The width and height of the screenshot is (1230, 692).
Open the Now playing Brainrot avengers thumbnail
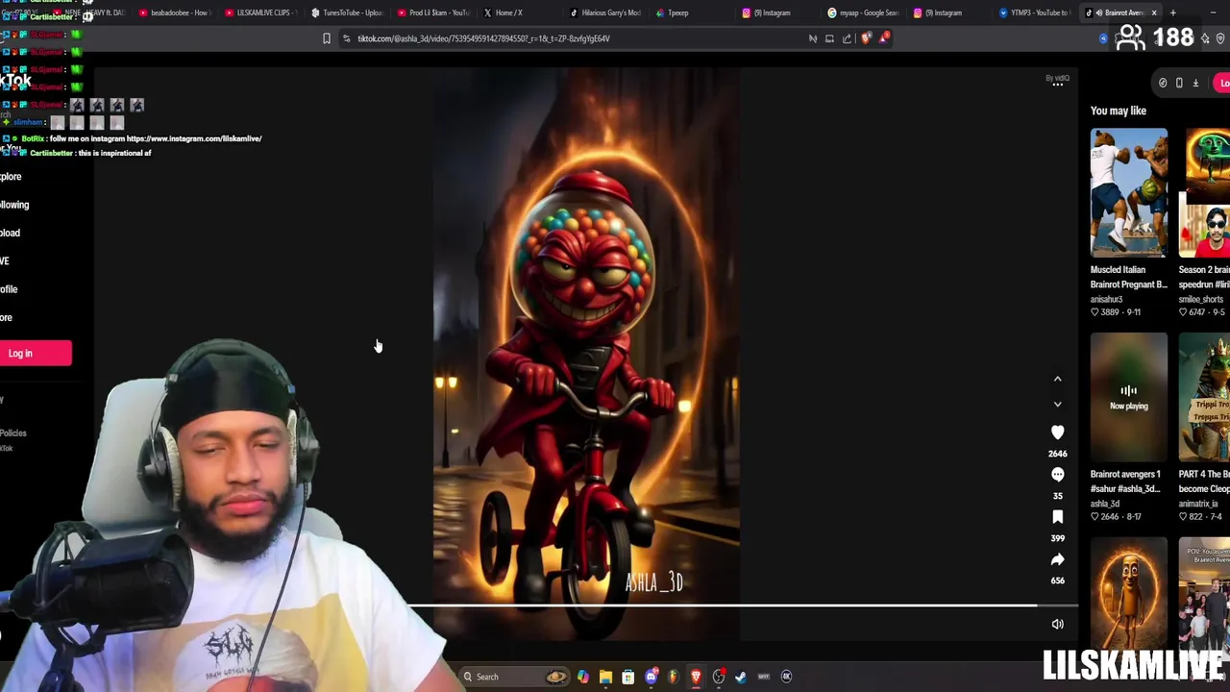[1129, 397]
